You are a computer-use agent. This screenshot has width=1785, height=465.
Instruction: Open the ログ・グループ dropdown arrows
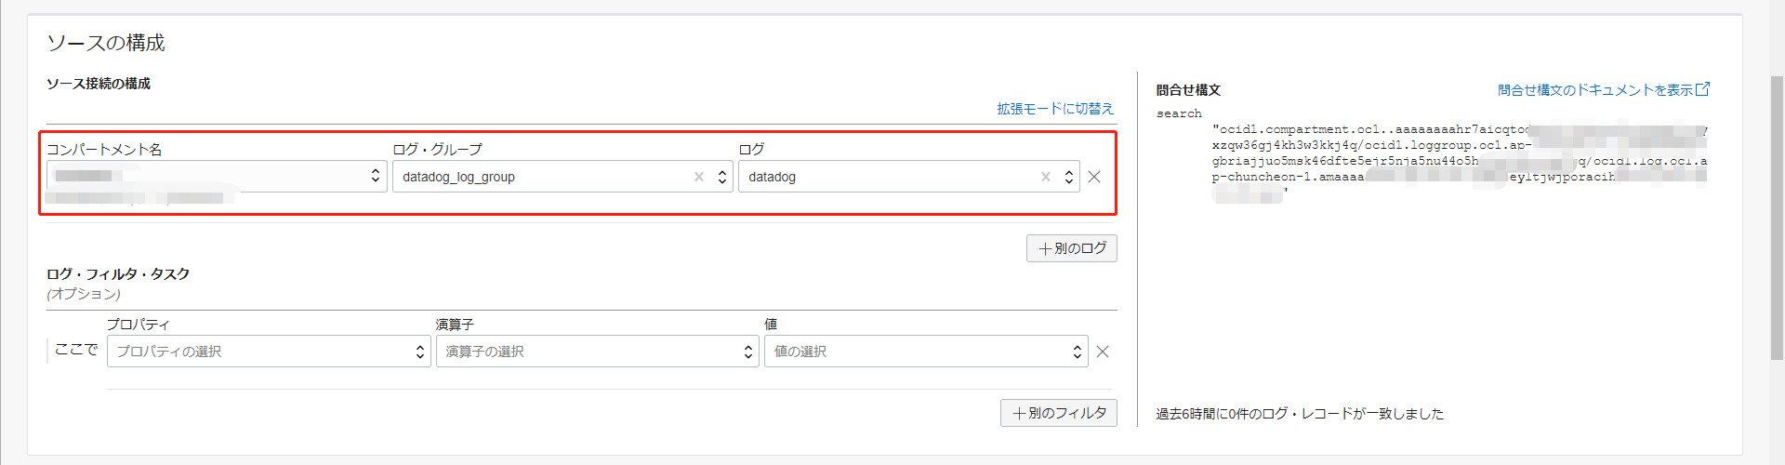(x=722, y=177)
